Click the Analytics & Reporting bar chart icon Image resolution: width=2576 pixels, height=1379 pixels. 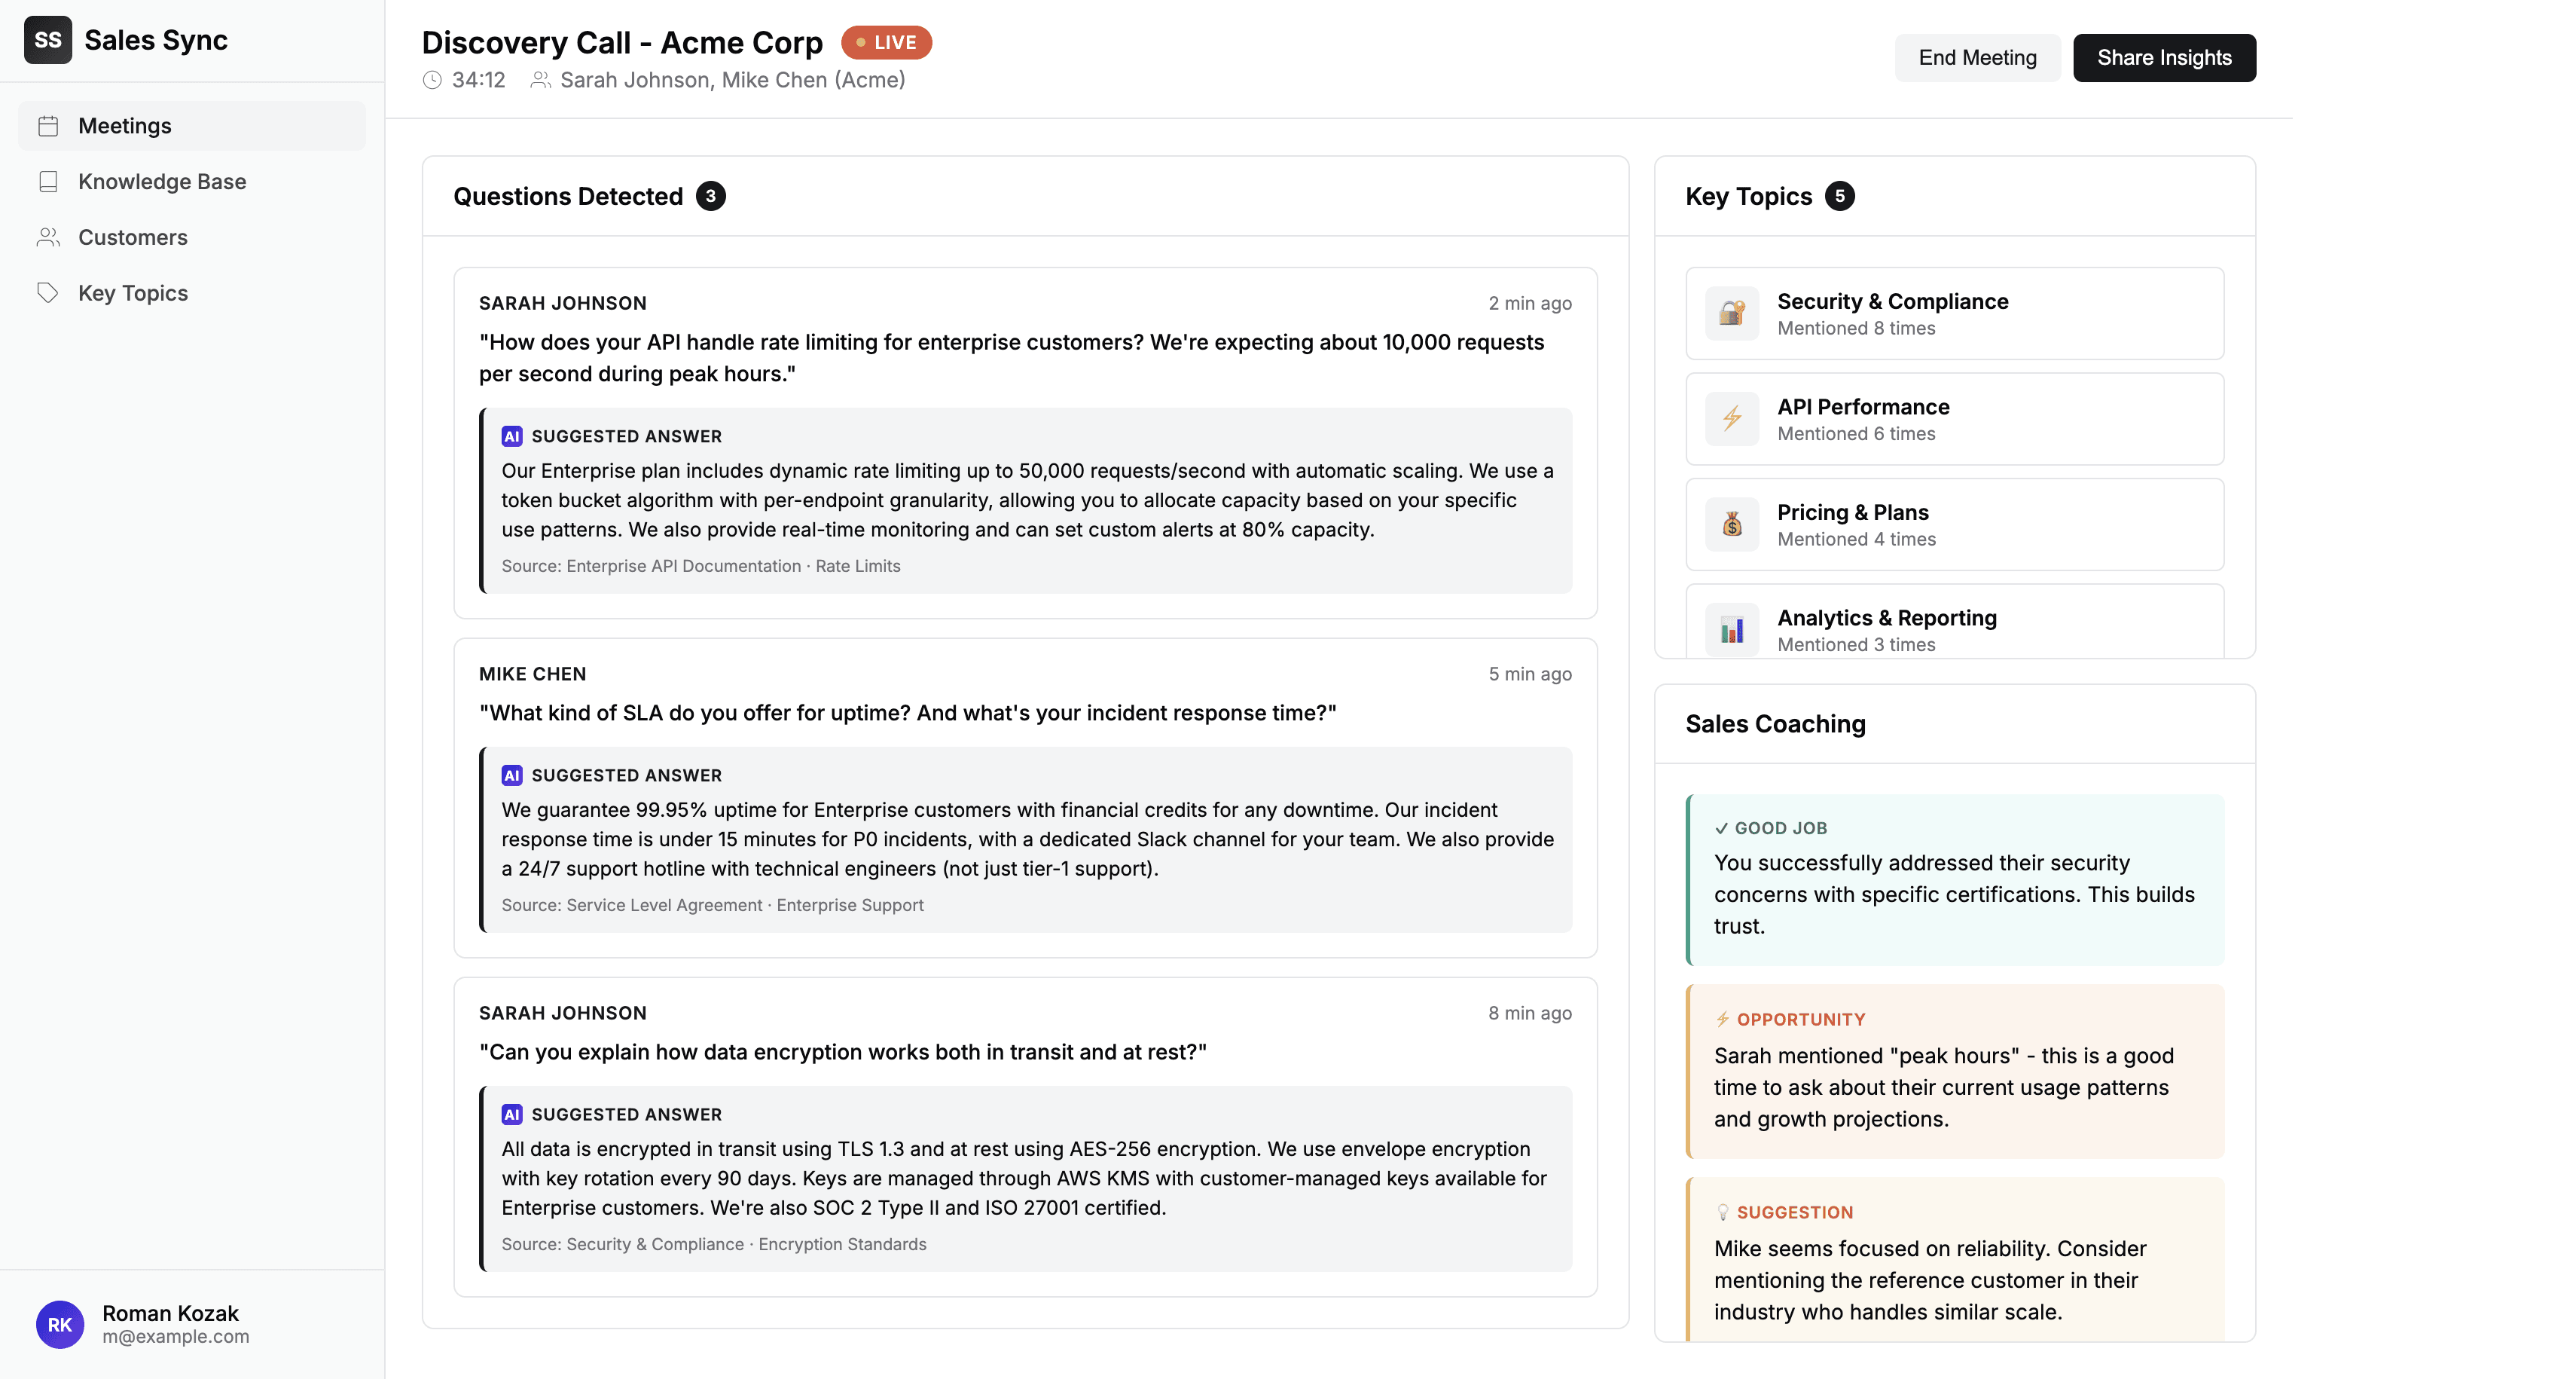pyautogui.click(x=1731, y=629)
